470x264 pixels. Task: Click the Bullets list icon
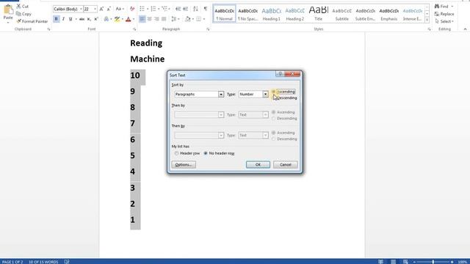(x=142, y=9)
